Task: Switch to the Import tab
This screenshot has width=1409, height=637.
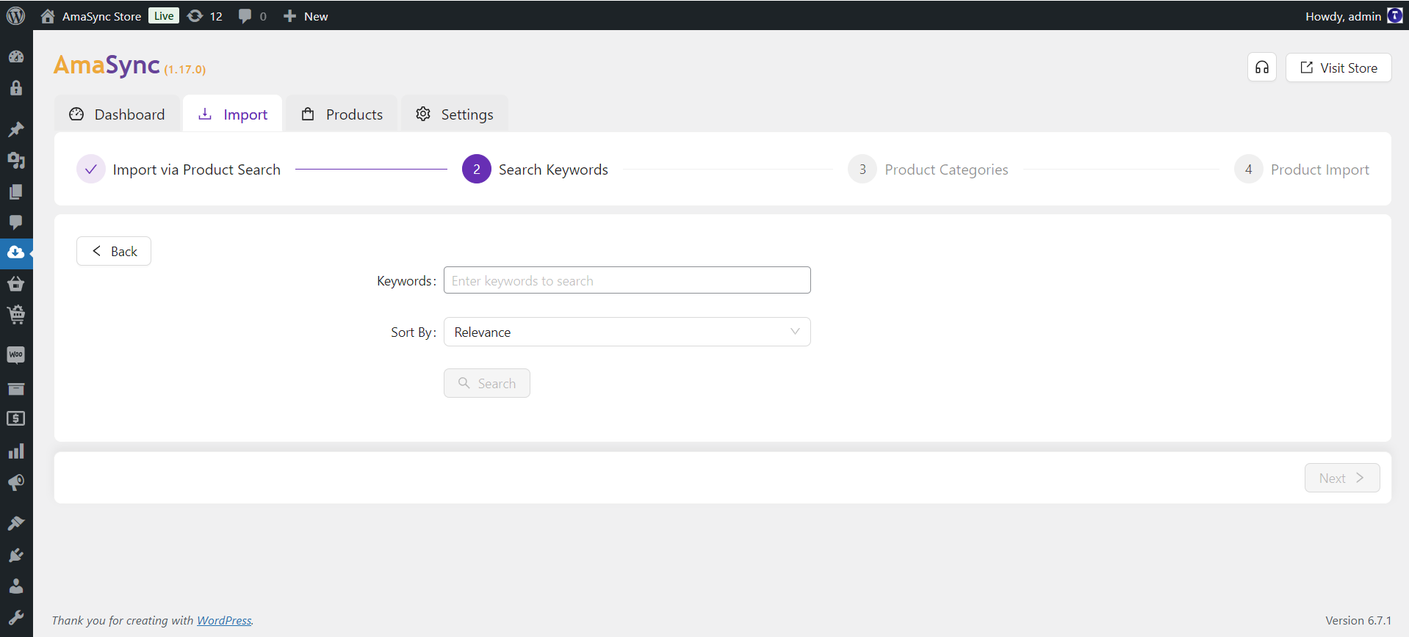Action: tap(233, 114)
